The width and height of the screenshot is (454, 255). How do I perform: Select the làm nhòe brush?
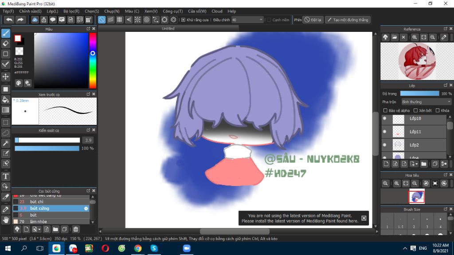click(x=51, y=221)
